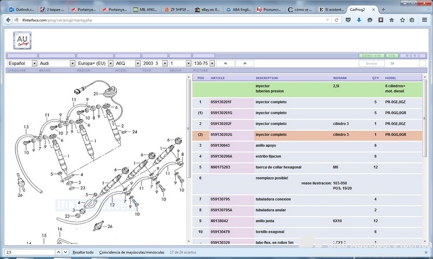Bookmark this page with star icon
This screenshot has width=433, height=259.
point(402,20)
